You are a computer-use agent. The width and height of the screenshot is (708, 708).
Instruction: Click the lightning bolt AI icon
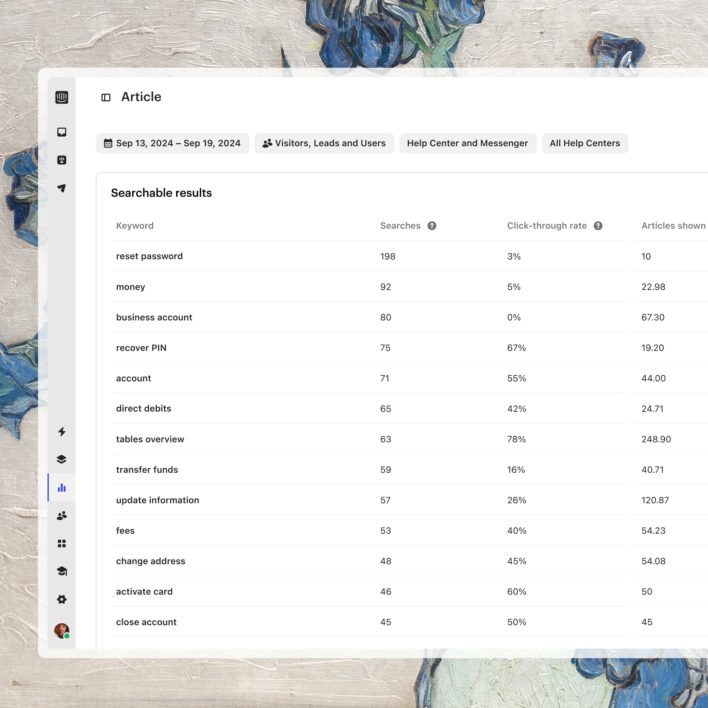point(61,432)
